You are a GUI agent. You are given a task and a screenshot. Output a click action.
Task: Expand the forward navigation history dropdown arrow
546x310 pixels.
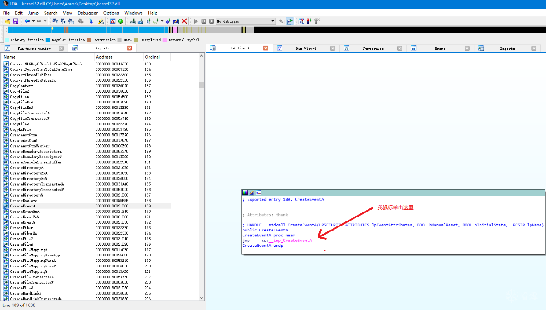(x=45, y=21)
